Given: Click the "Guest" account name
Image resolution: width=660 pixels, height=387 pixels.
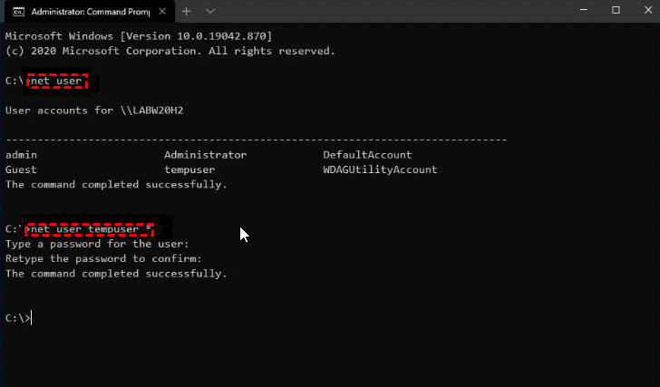Looking at the screenshot, I should [21, 169].
